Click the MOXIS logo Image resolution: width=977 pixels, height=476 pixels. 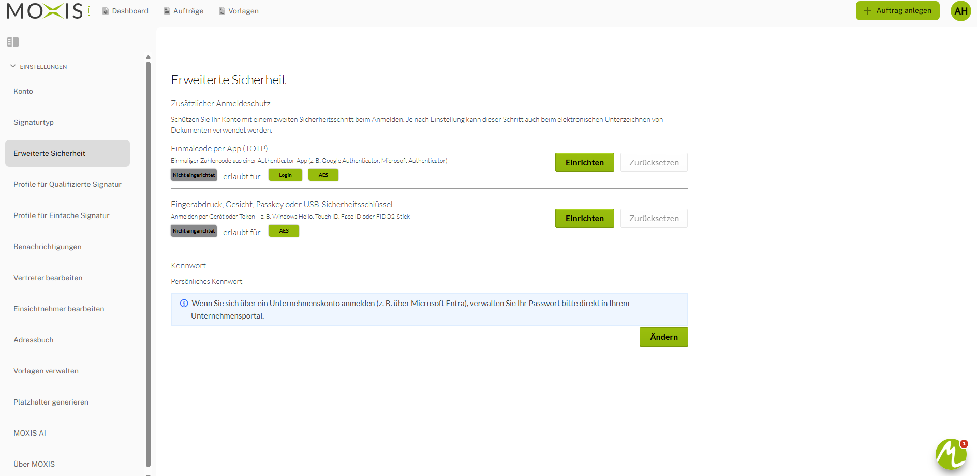tap(48, 11)
